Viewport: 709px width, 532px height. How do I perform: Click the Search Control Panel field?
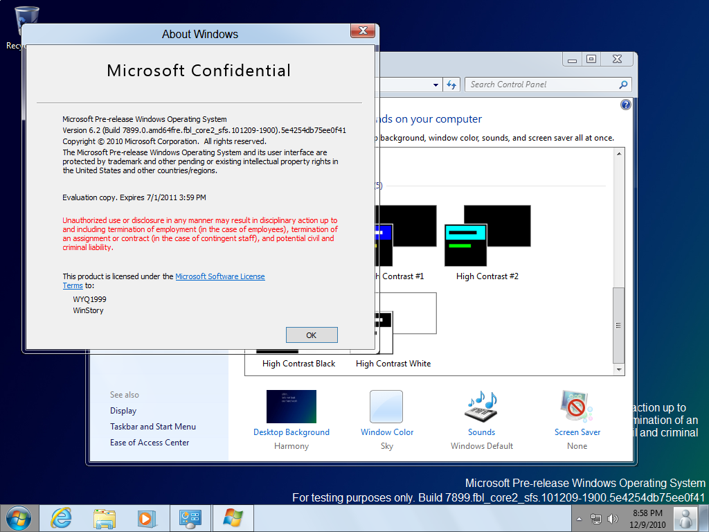tap(540, 85)
